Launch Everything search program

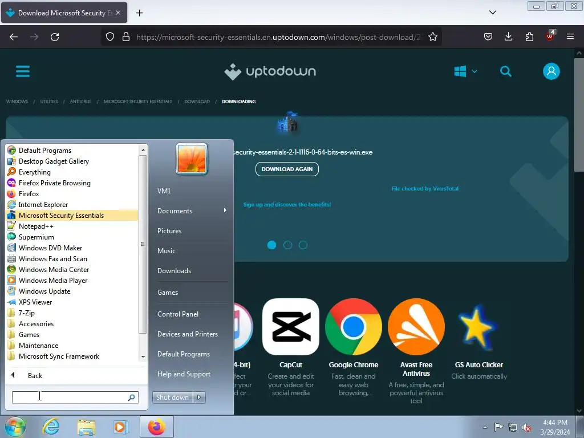click(x=72, y=172)
